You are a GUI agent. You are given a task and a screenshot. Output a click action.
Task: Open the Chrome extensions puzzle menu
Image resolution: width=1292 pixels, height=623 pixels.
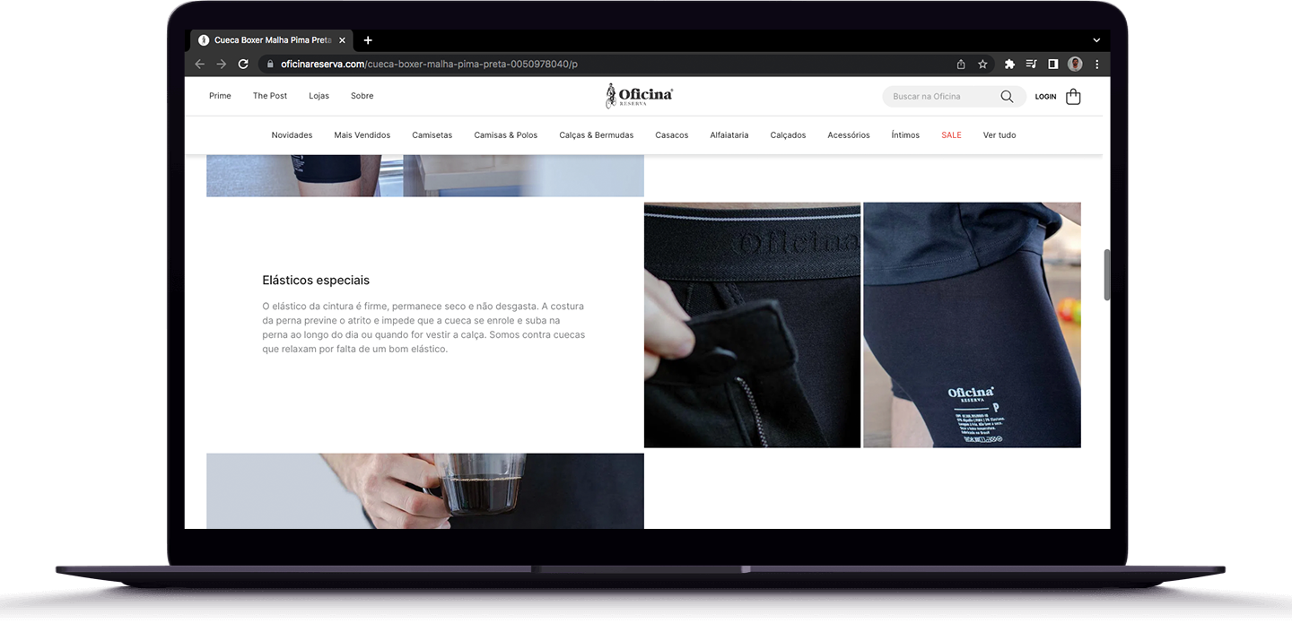1009,65
